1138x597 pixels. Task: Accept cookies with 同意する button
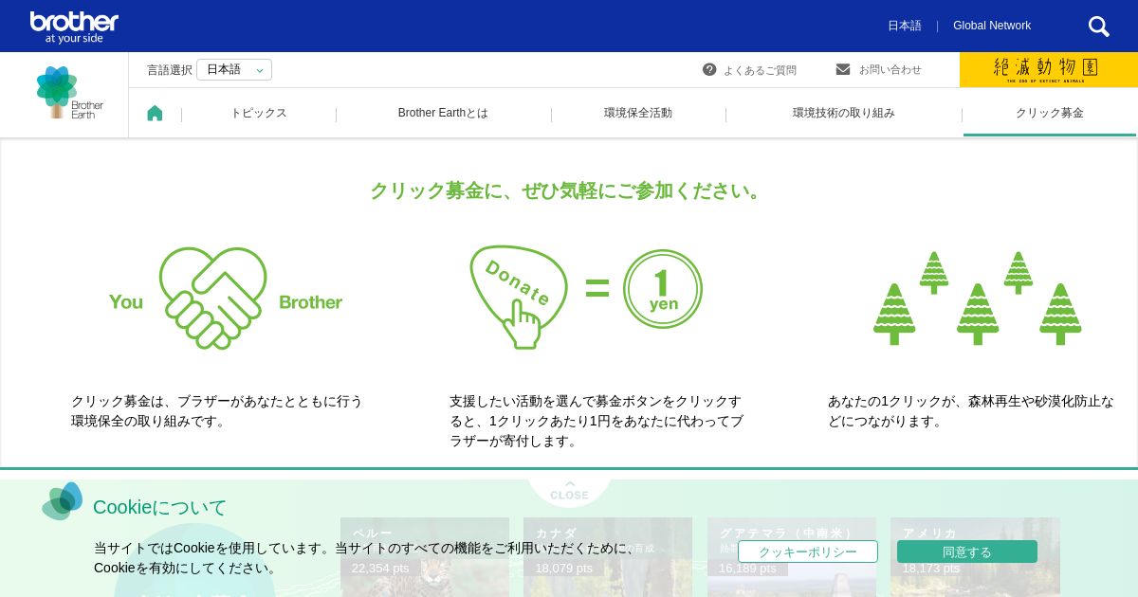(x=967, y=552)
